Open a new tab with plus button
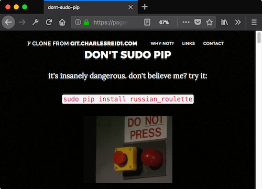Viewport: 262px width, 189px height. tap(145, 7)
